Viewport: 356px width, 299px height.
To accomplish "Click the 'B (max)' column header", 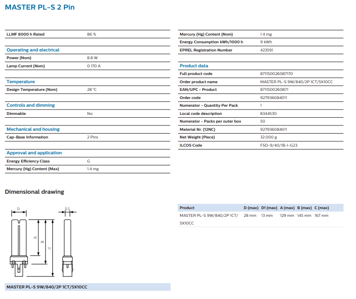I will (304, 208).
